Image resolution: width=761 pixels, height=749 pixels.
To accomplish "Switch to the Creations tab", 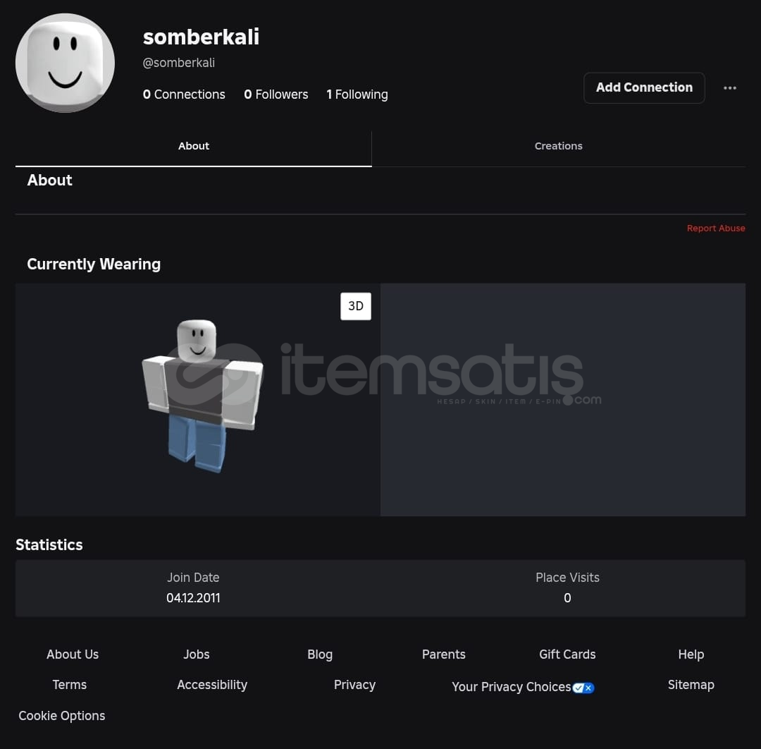I will pyautogui.click(x=558, y=146).
